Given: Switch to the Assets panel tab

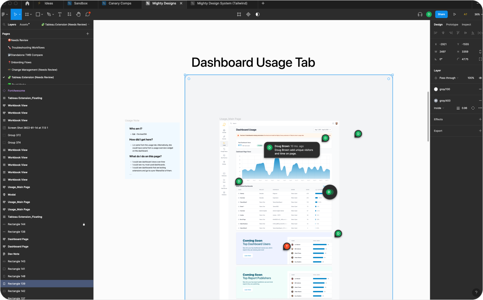Looking at the screenshot, I should click(24, 24).
